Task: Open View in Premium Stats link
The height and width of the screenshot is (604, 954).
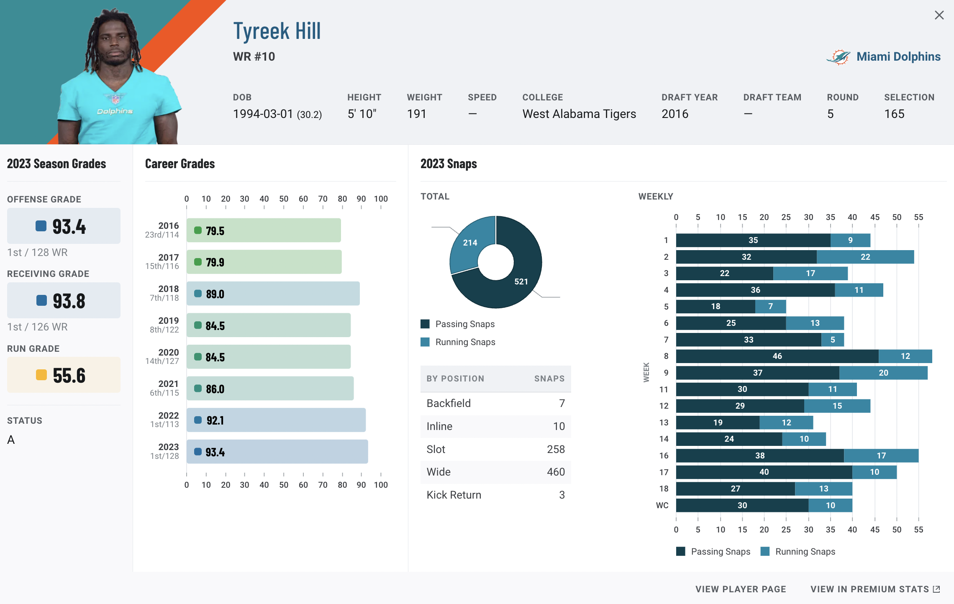Action: [x=869, y=589]
